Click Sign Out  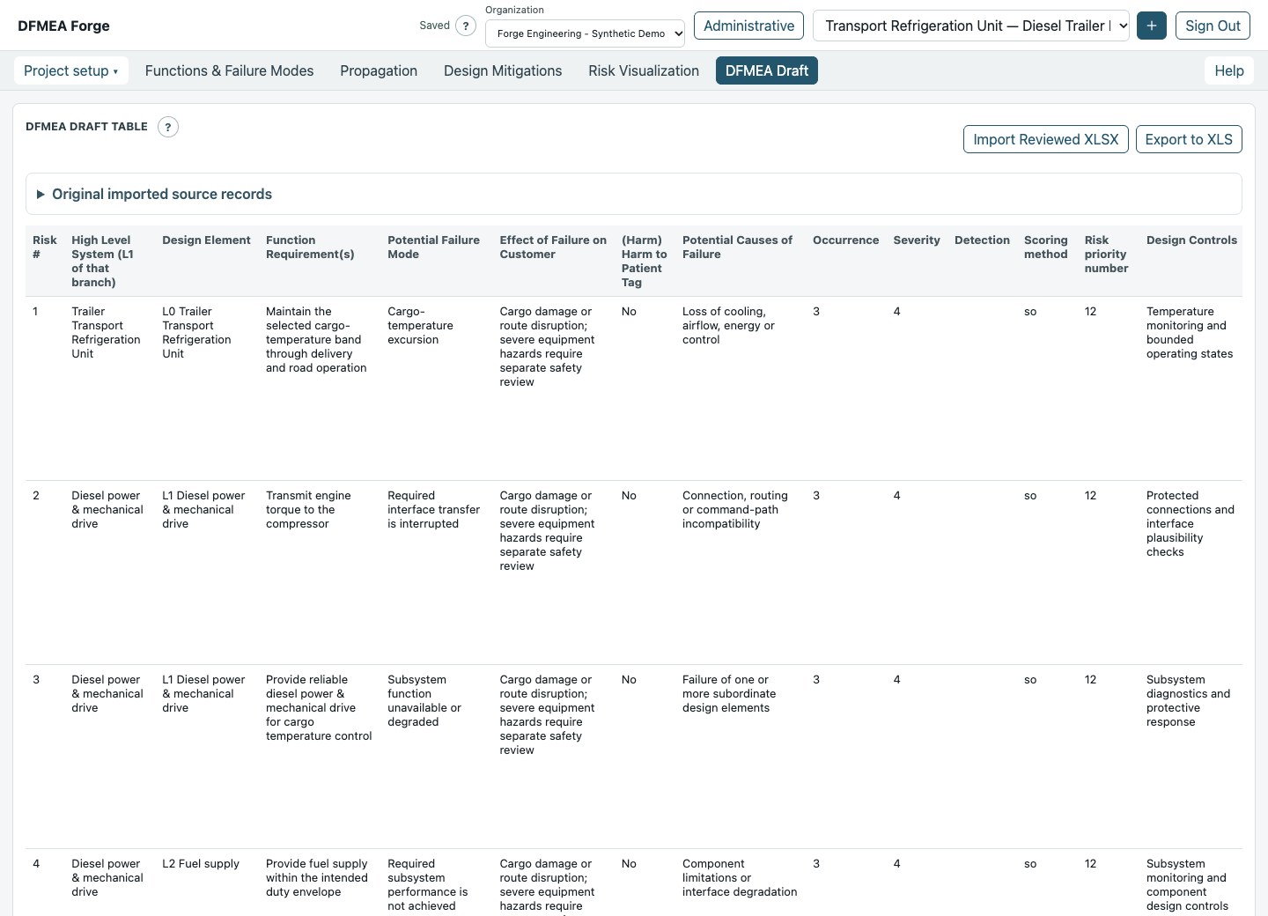pos(1213,26)
